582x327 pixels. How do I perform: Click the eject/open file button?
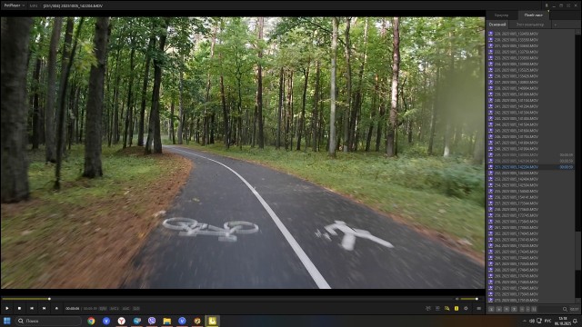[x=56, y=308]
